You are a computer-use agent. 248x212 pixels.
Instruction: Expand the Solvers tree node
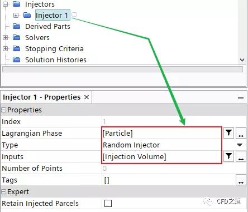pos(6,38)
